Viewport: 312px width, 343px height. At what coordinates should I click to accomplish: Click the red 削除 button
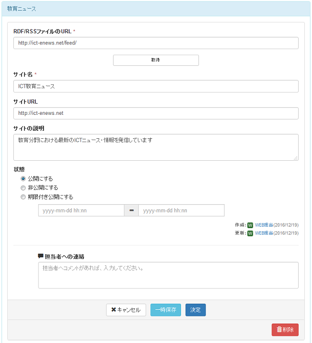coord(285,330)
